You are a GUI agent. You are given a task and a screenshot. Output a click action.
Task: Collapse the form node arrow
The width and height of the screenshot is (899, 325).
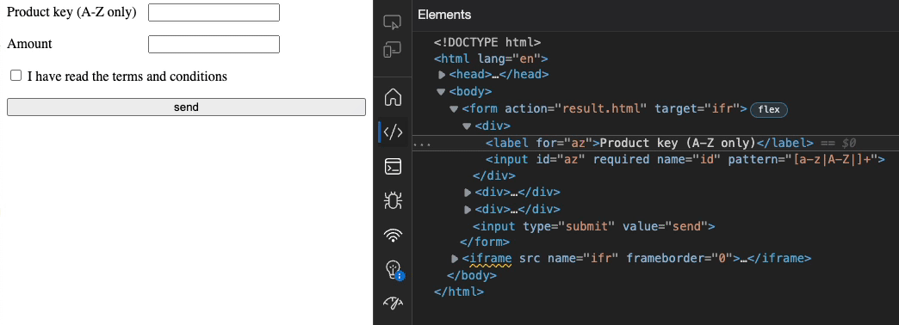coord(454,108)
